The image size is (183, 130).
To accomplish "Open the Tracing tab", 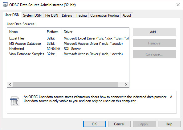I will pos(81,15).
